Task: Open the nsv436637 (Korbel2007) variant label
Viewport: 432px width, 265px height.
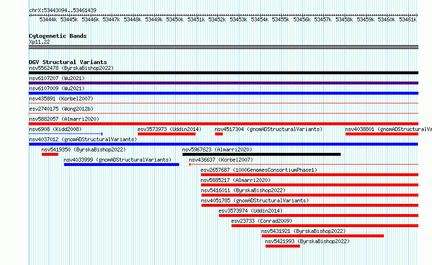Action: tap(221, 160)
